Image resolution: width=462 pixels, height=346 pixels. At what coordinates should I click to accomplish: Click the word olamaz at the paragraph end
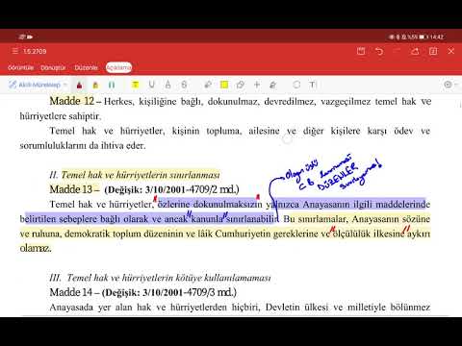[36, 248]
